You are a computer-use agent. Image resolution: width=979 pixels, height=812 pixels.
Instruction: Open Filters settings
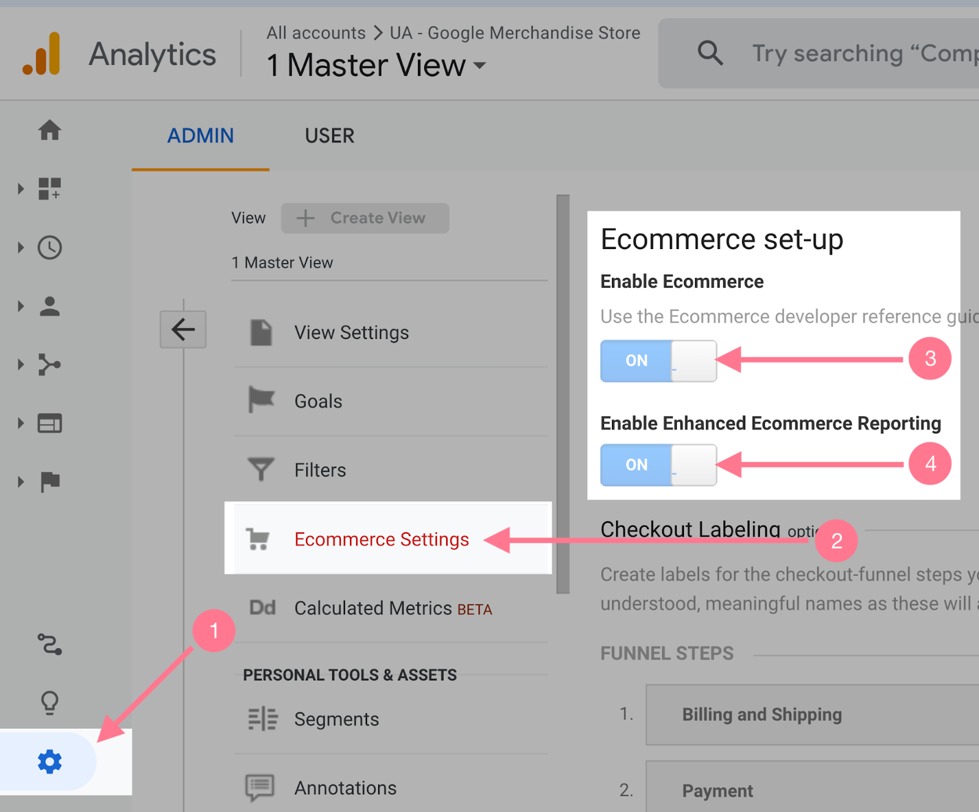point(320,470)
